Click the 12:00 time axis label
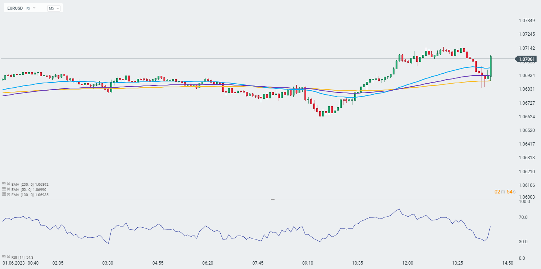The width and height of the screenshot is (541, 269). (408, 263)
